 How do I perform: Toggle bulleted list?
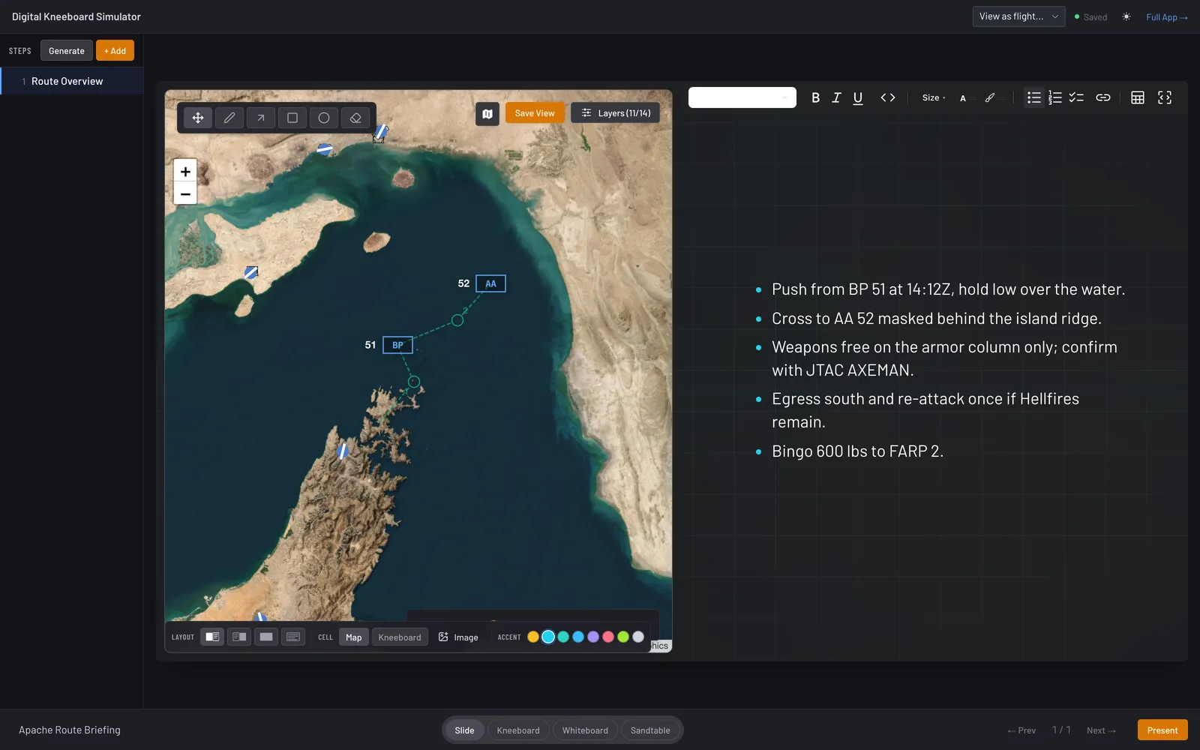click(x=1034, y=97)
